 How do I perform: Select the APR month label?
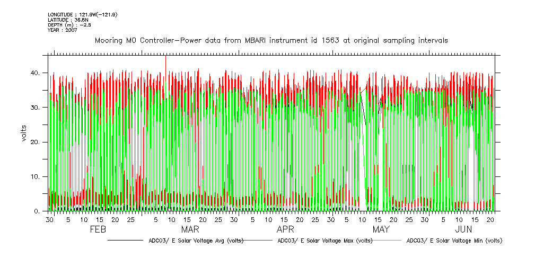[285, 229]
